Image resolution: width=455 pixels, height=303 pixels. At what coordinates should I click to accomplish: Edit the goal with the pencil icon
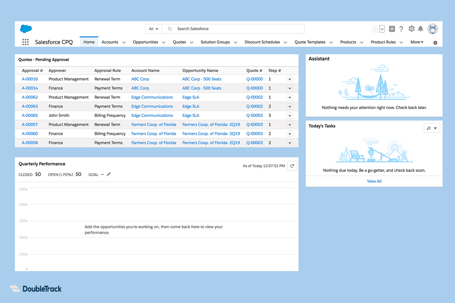click(x=109, y=174)
